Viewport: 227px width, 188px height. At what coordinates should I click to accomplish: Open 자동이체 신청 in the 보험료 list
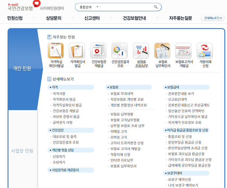tap(120, 154)
